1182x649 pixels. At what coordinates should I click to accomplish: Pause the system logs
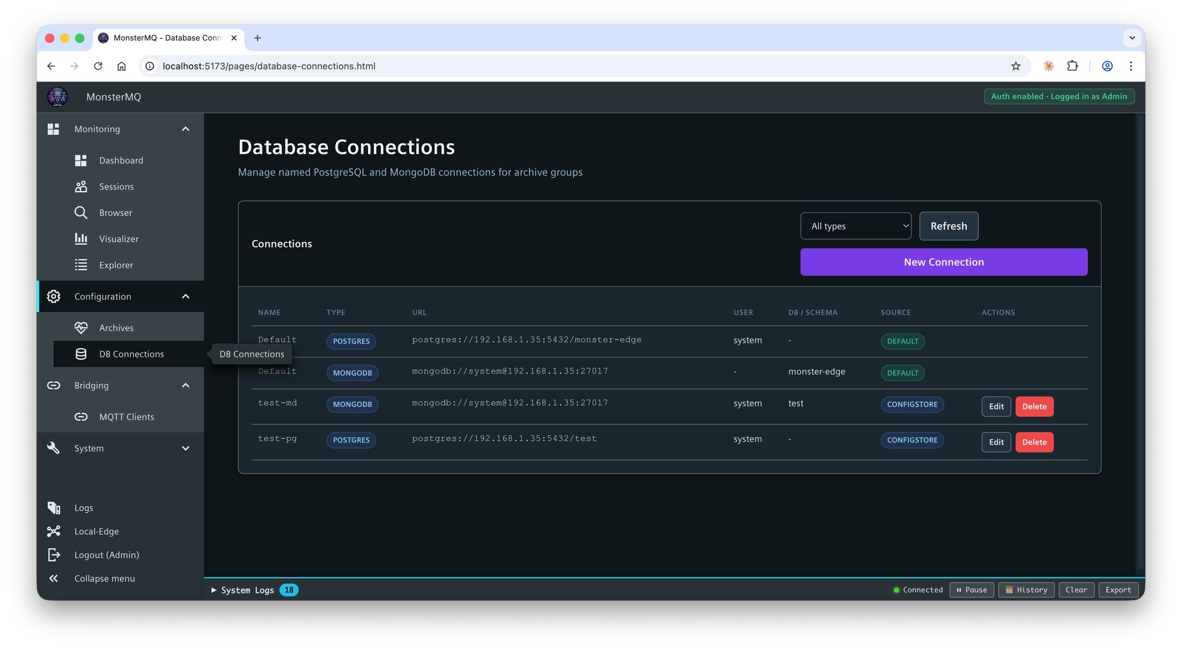[x=971, y=590]
